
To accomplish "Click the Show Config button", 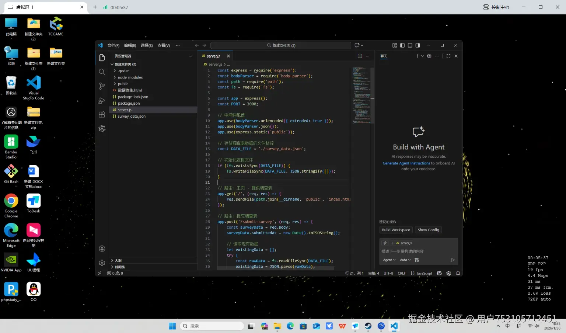I will coord(429,230).
